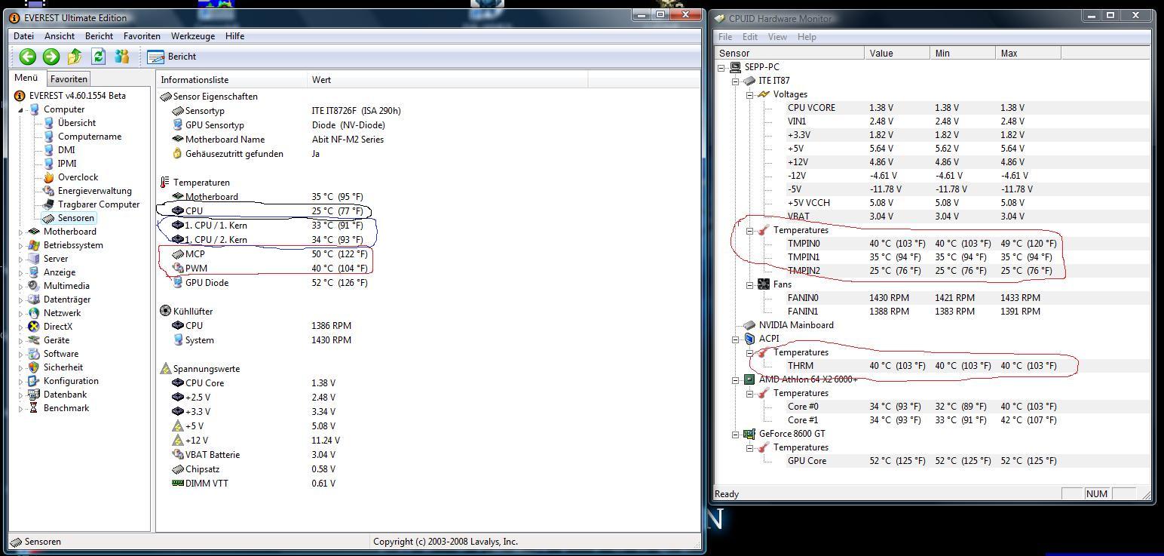Click the users icon in EVEREST toolbar

[x=121, y=57]
